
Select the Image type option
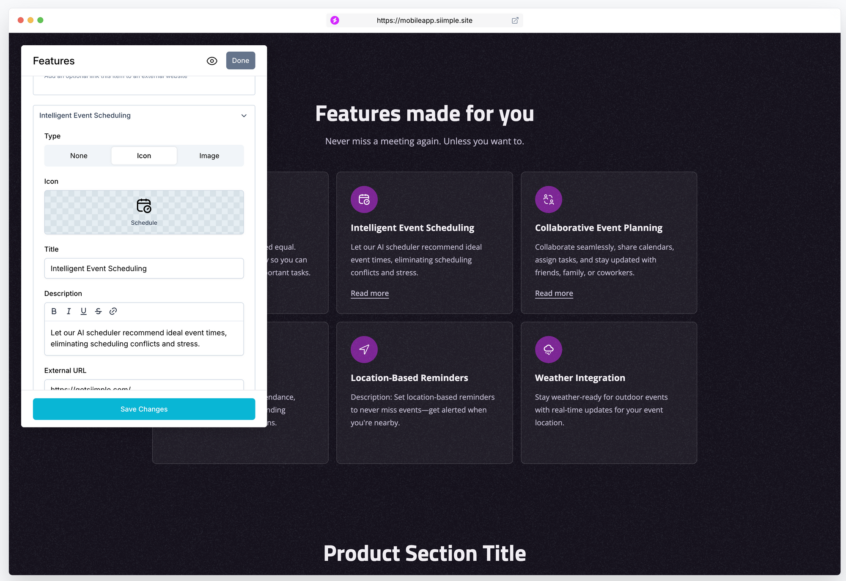click(209, 156)
